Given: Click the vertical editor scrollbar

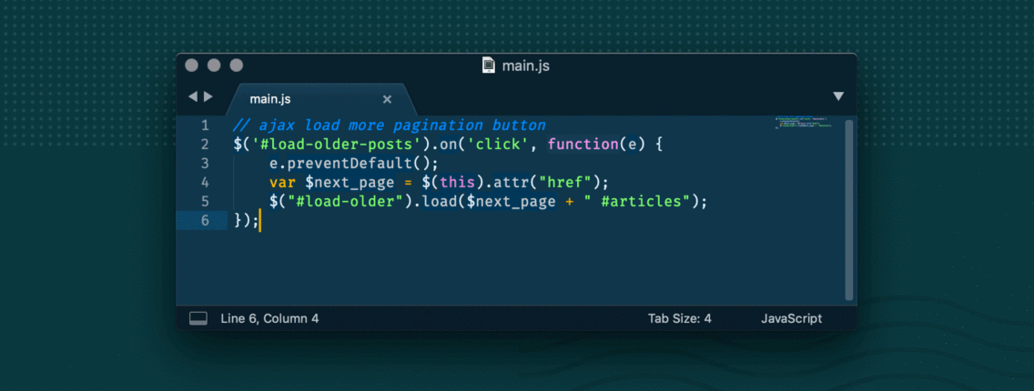Looking at the screenshot, I should [849, 209].
